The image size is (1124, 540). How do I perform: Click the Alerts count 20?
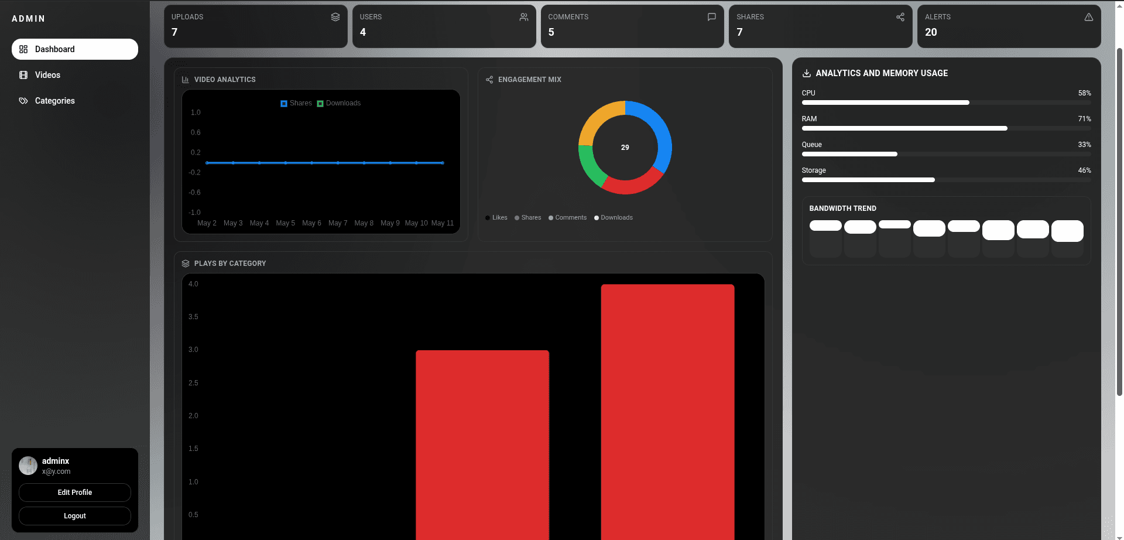point(931,32)
